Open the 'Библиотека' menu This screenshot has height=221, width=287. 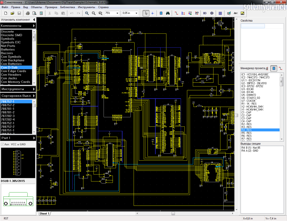click(x=67, y=7)
